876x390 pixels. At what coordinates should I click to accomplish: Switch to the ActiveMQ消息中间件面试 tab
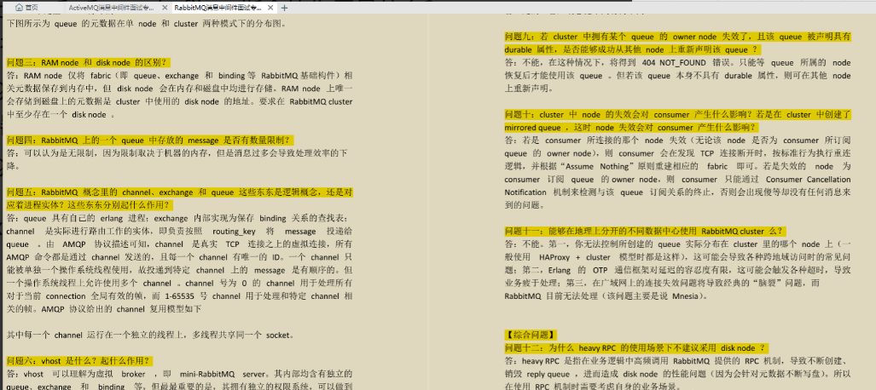(111, 8)
